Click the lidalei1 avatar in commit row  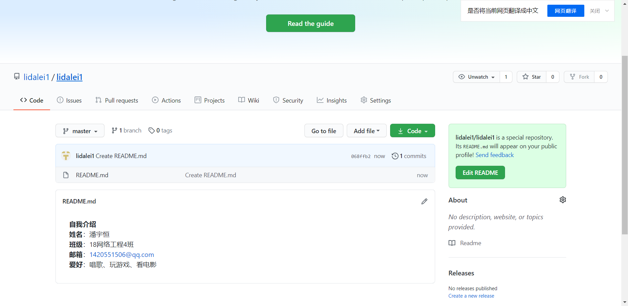point(66,156)
